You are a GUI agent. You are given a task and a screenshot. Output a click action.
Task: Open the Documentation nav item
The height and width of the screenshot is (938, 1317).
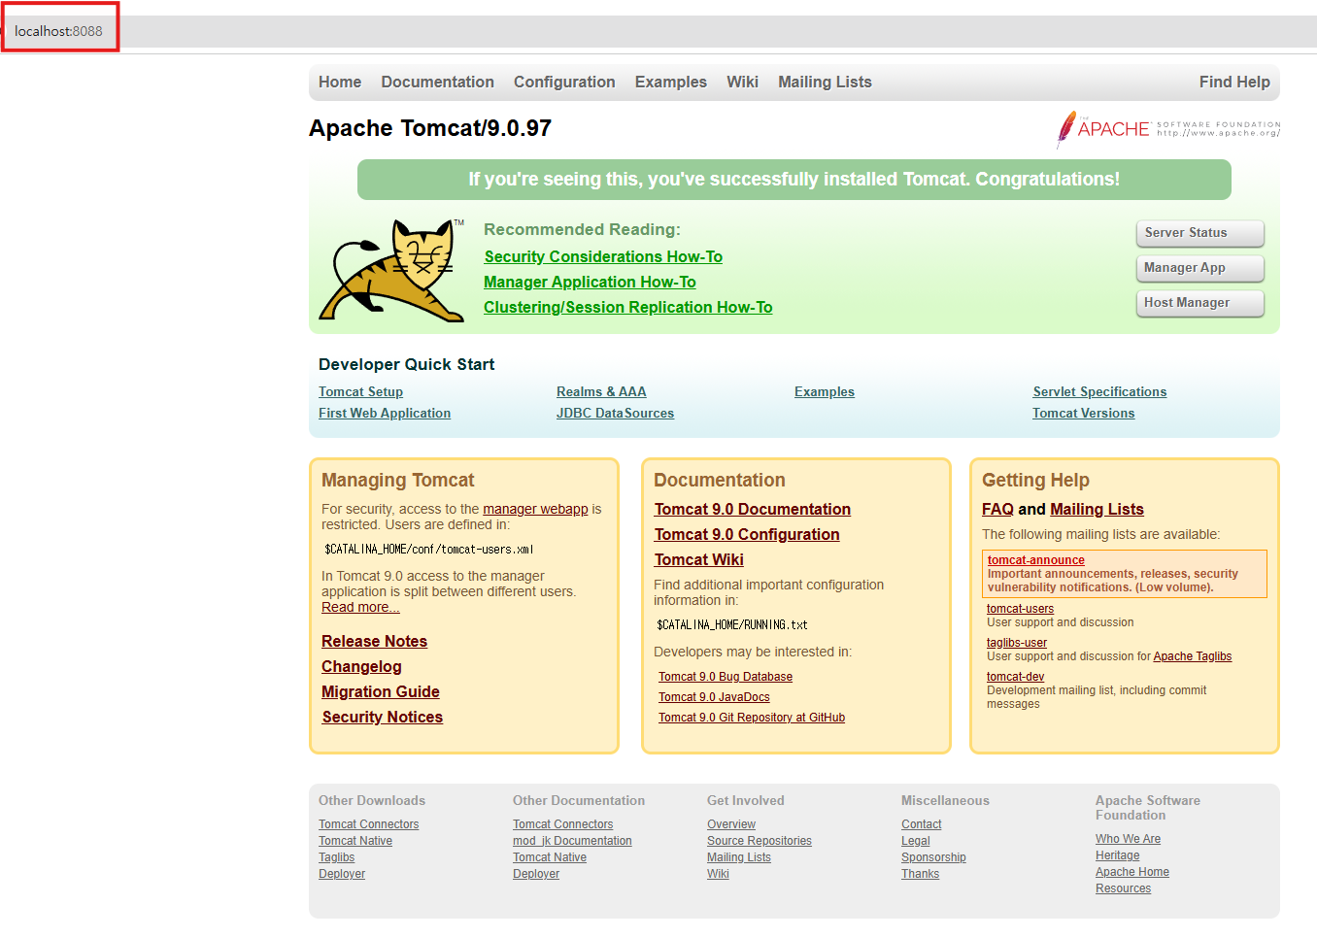click(x=437, y=83)
